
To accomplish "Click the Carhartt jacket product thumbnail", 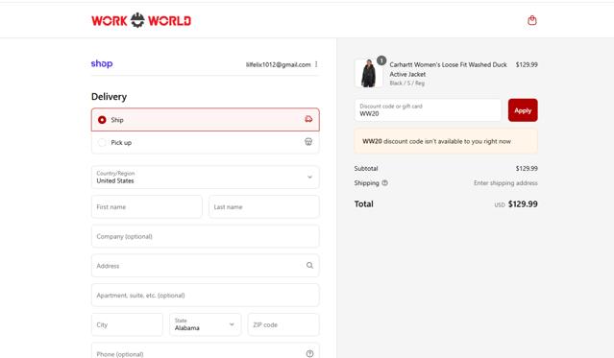I will [x=368, y=73].
